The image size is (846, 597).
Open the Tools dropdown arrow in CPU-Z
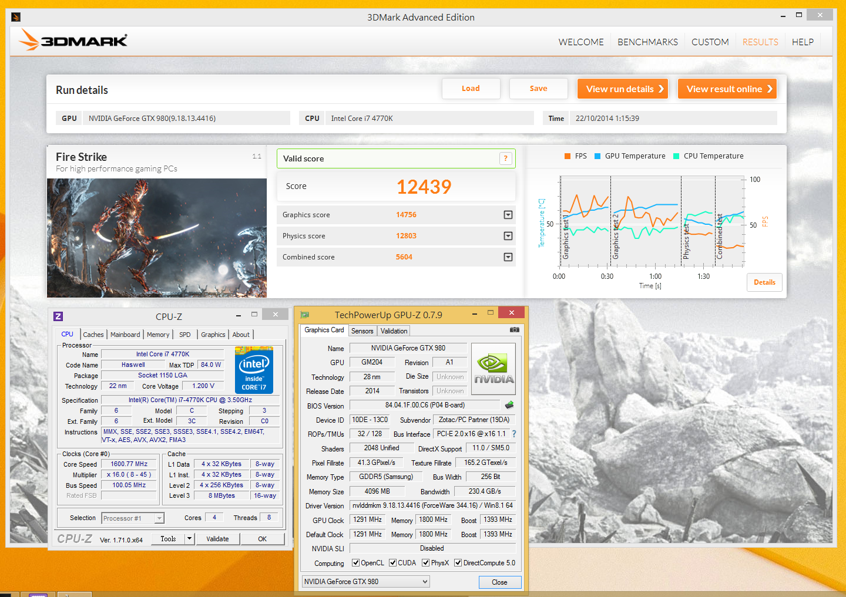pyautogui.click(x=189, y=538)
